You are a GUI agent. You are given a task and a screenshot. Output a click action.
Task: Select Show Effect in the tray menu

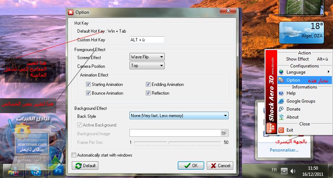coord(297,59)
